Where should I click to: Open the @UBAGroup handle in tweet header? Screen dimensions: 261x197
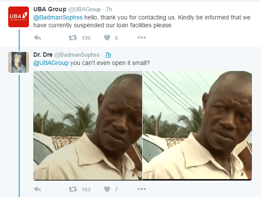point(85,10)
